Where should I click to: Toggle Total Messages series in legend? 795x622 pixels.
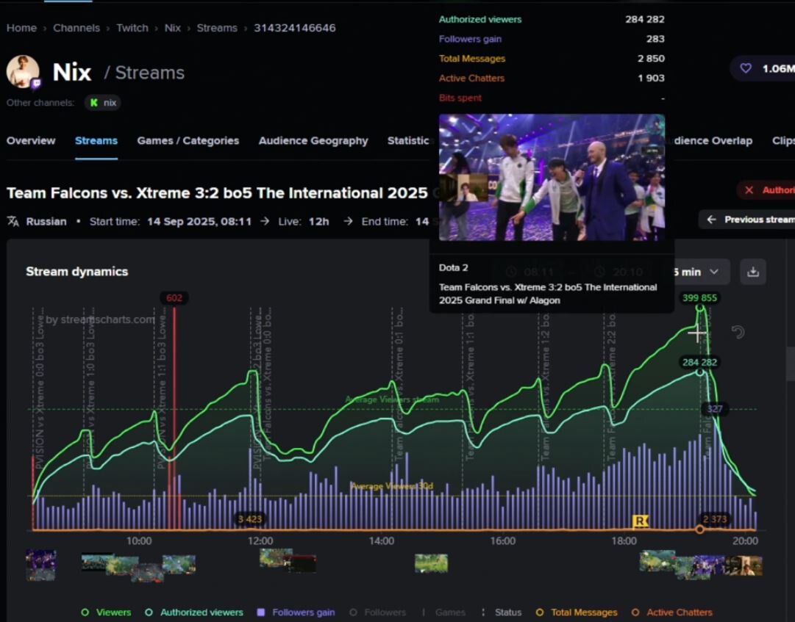(x=577, y=612)
